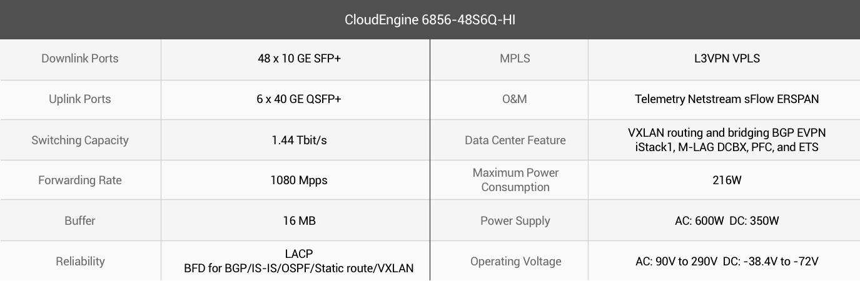This screenshot has height=281, width=860.
Task: Select the Downlink Ports label cell
Action: (x=80, y=60)
